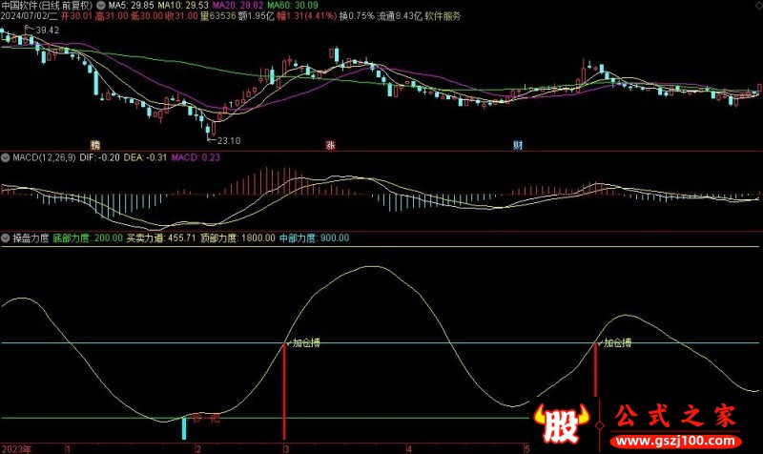Click the 中国软件 stock title label

[x=20, y=5]
